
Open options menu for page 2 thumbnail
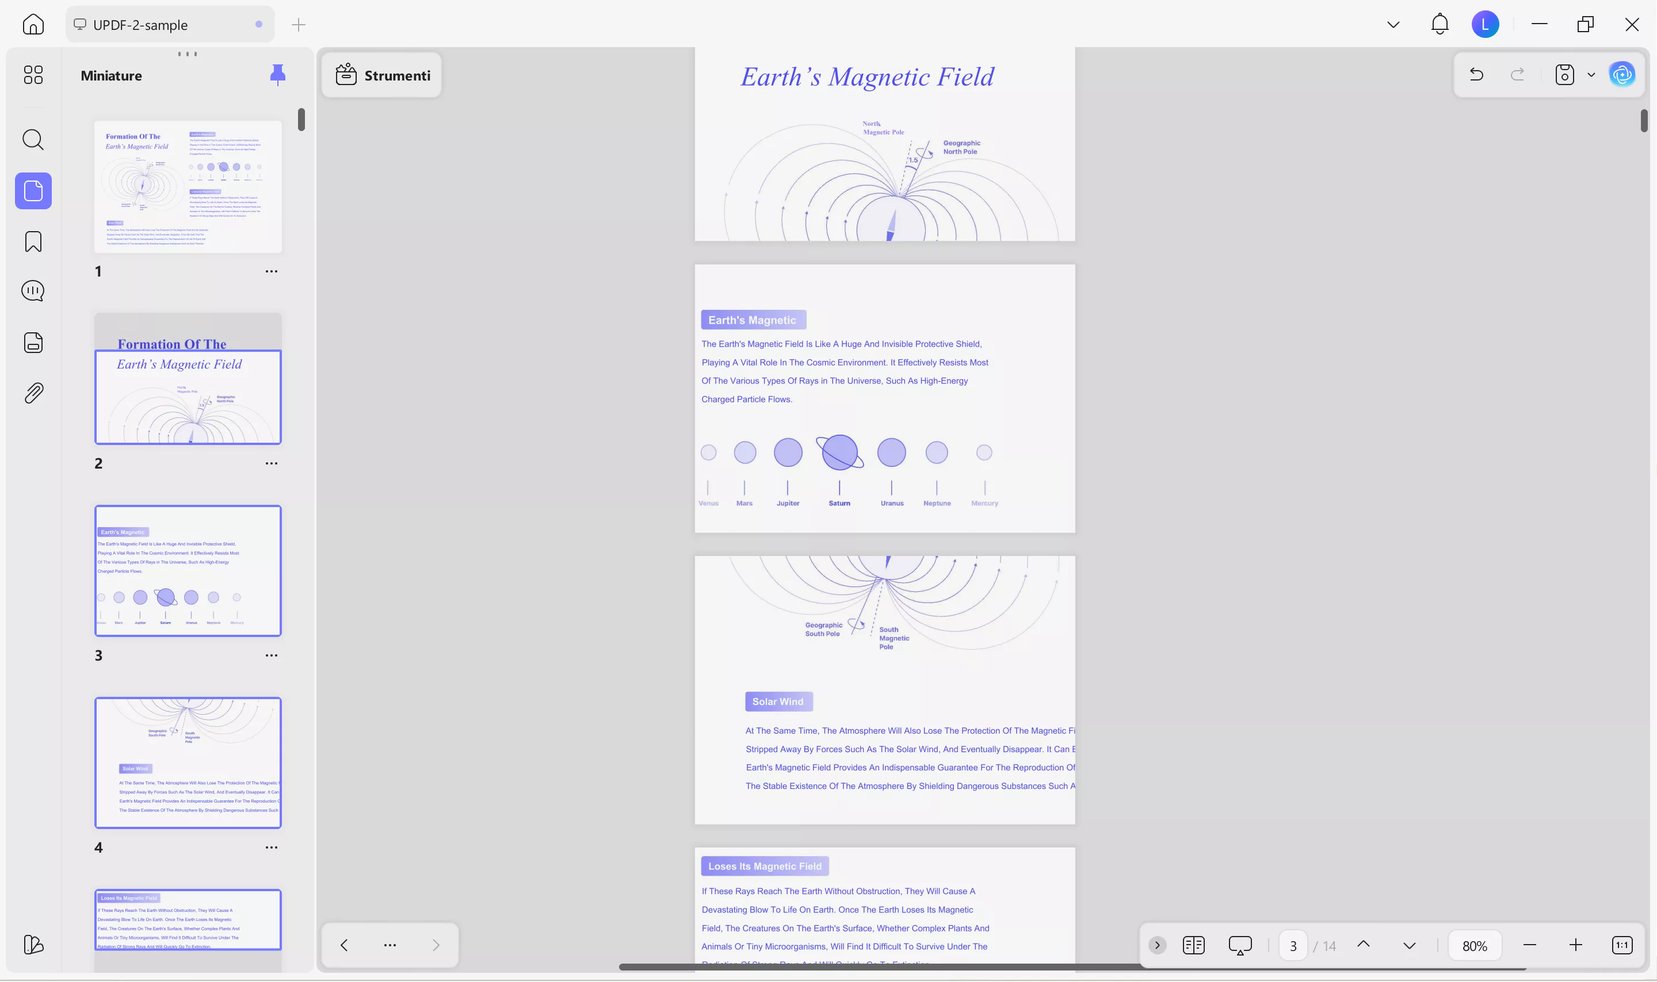pos(272,463)
